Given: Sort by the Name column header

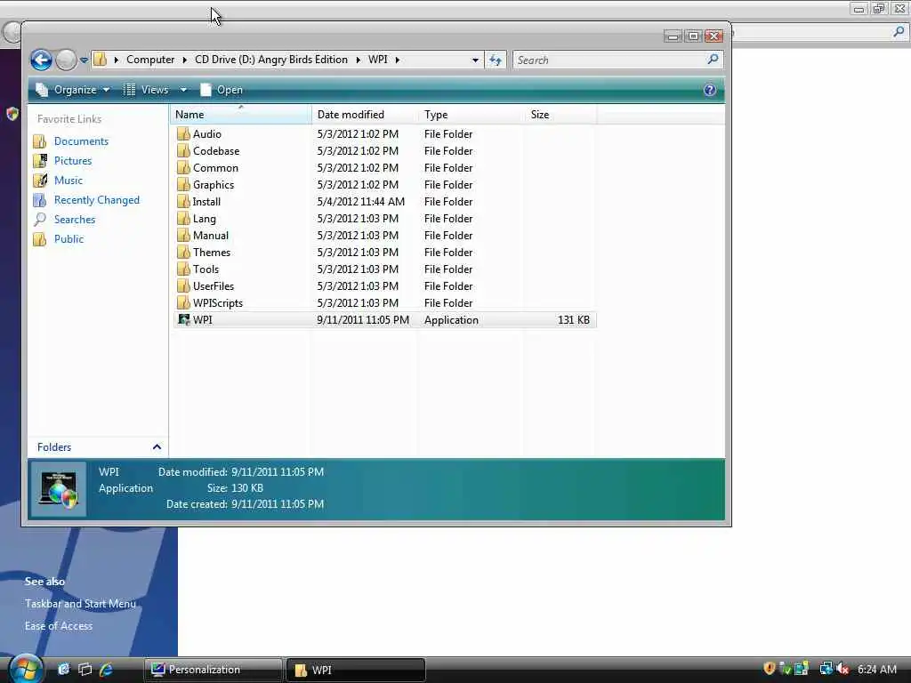Looking at the screenshot, I should click(x=240, y=115).
